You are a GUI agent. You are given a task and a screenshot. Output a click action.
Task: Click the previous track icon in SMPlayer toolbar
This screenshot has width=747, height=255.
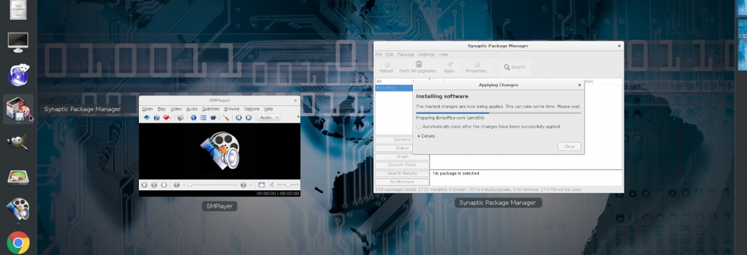239,118
